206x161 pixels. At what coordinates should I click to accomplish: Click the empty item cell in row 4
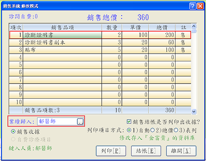pos(62,58)
